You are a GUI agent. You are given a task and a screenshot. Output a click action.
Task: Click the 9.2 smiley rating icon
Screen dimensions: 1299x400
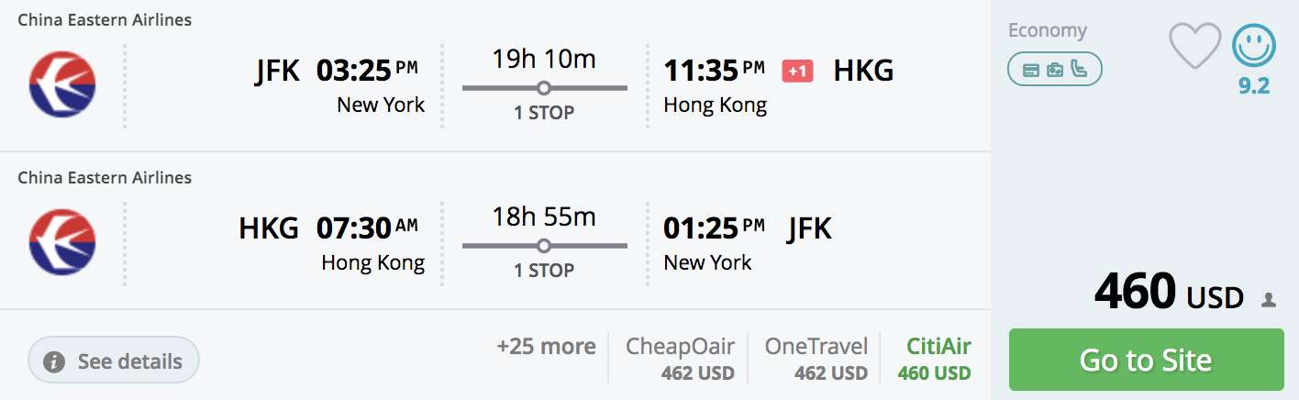(x=1253, y=45)
